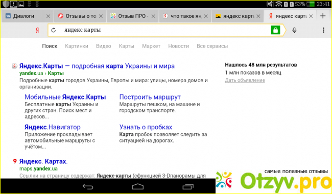This screenshot has width=332, height=194.
Task: Start voice search with microphone
Action: [x=294, y=30]
